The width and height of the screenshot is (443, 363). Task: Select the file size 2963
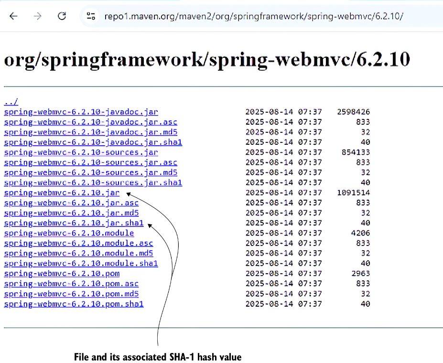pyautogui.click(x=360, y=274)
